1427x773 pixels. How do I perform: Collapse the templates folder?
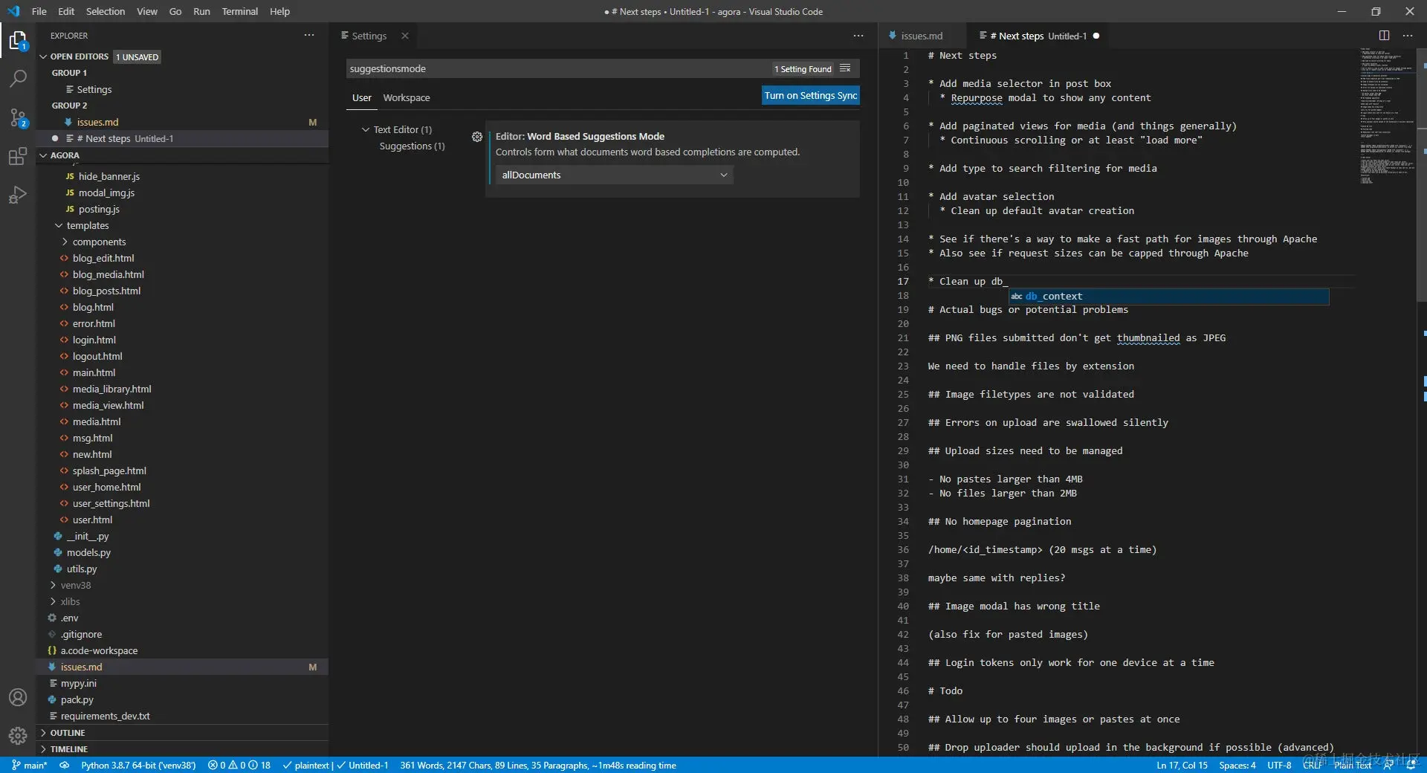[59, 225]
